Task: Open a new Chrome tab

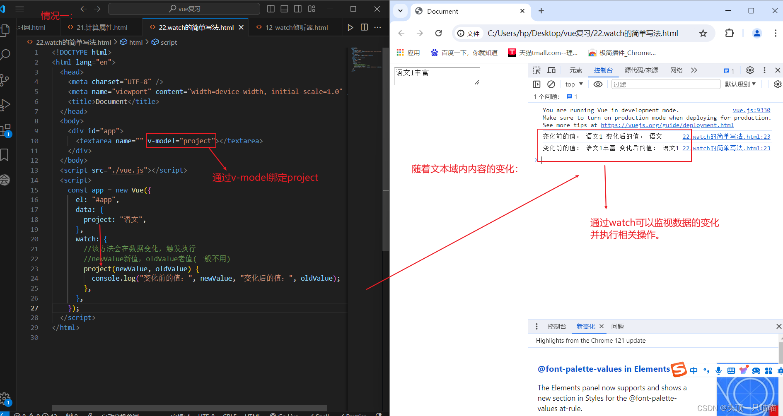Action: (541, 11)
